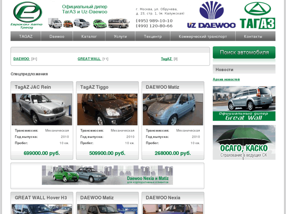Image resolution: width=286 pixels, height=214 pixels.
Task: Click phone number (495) 989-10-10
Action: tap(154, 21)
